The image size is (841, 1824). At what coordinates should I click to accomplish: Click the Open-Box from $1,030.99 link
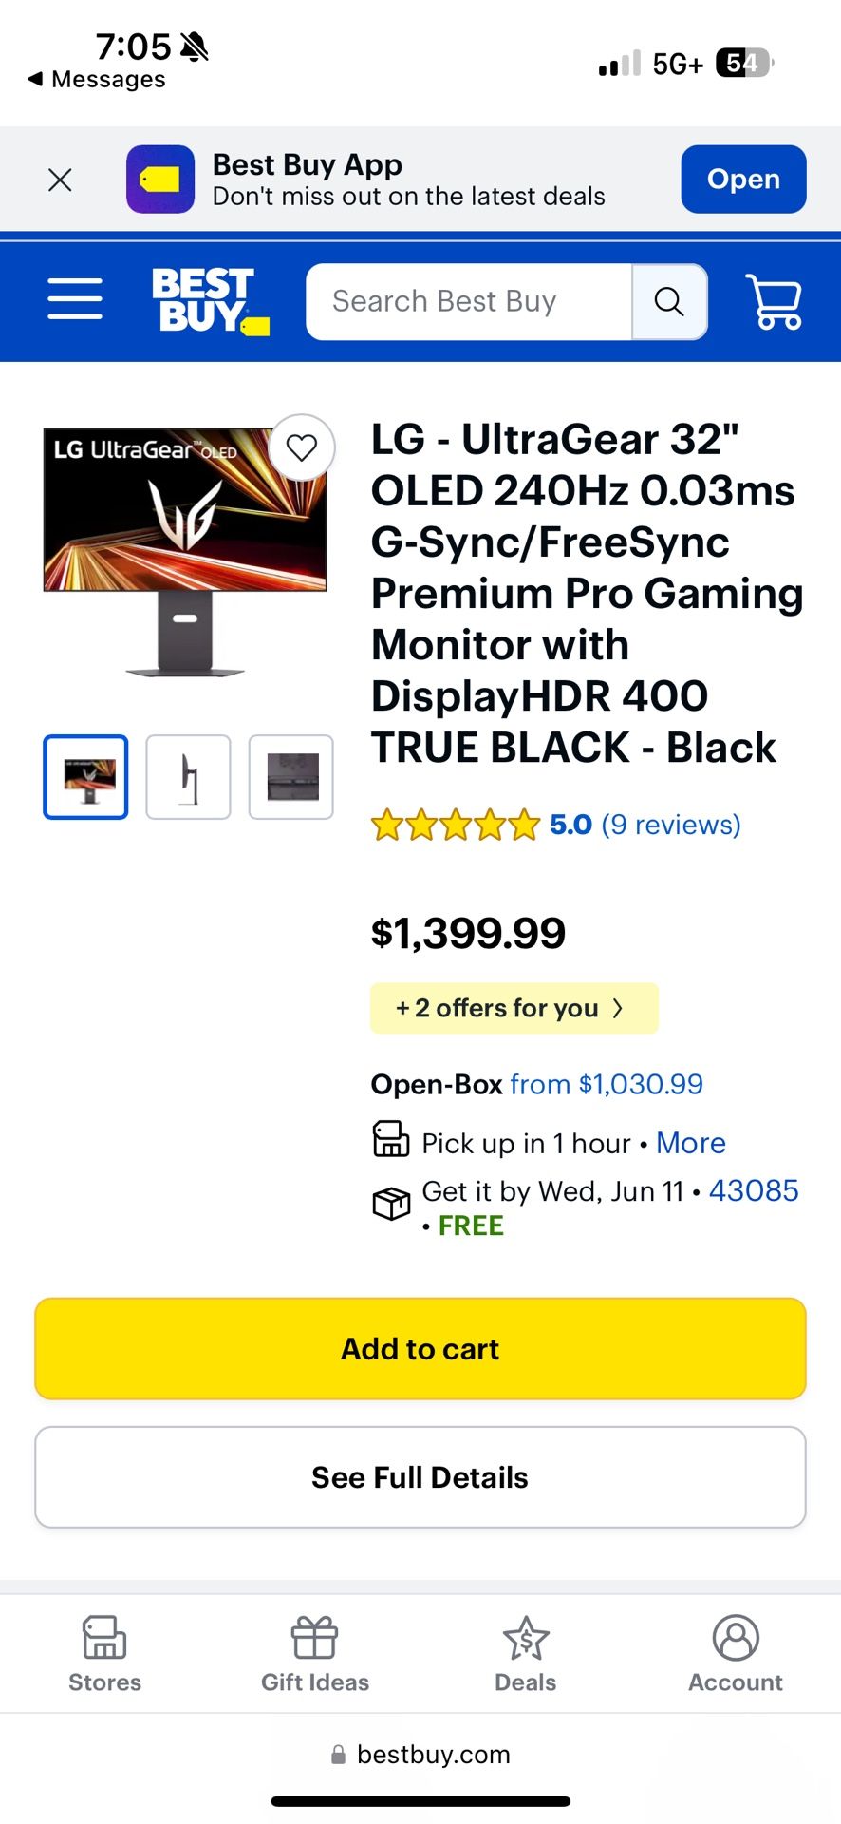pos(606,1084)
